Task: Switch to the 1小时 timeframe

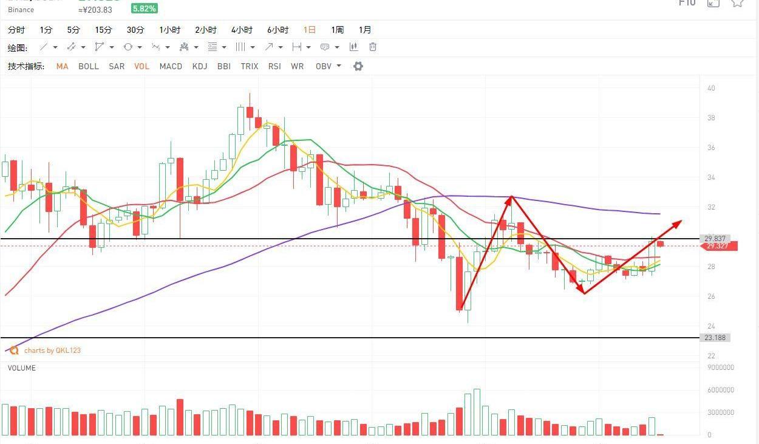Action: (x=170, y=30)
